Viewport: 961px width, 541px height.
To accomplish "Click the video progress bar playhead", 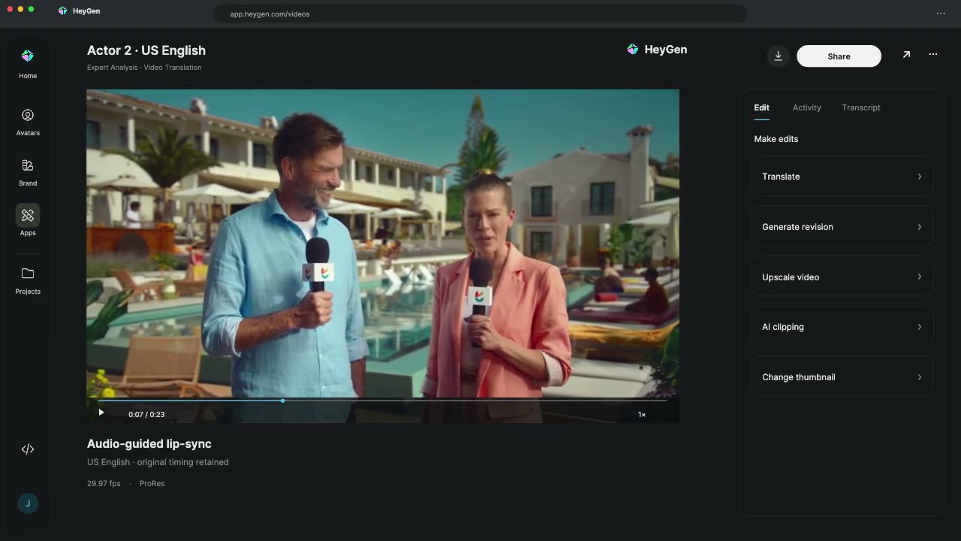I will (282, 400).
